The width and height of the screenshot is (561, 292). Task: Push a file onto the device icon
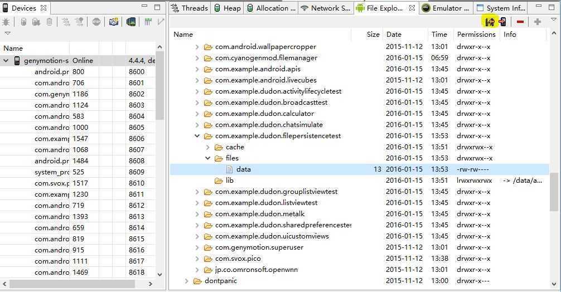coord(502,22)
